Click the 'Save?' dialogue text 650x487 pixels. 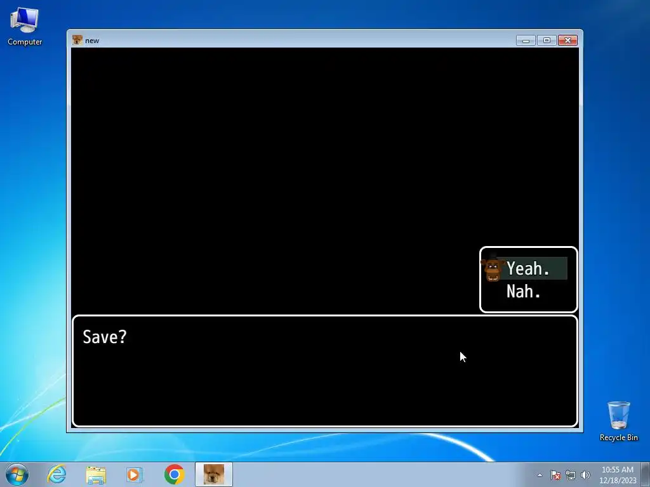tap(105, 337)
